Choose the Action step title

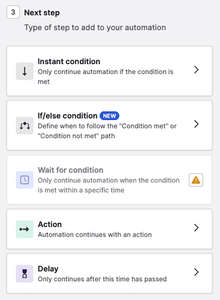coord(50,224)
